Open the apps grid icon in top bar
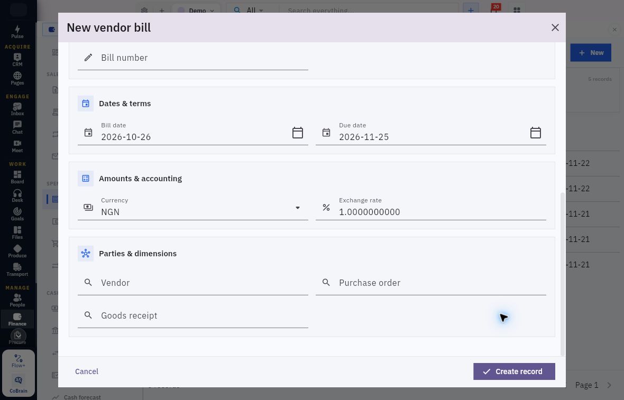624x400 pixels. click(x=517, y=11)
